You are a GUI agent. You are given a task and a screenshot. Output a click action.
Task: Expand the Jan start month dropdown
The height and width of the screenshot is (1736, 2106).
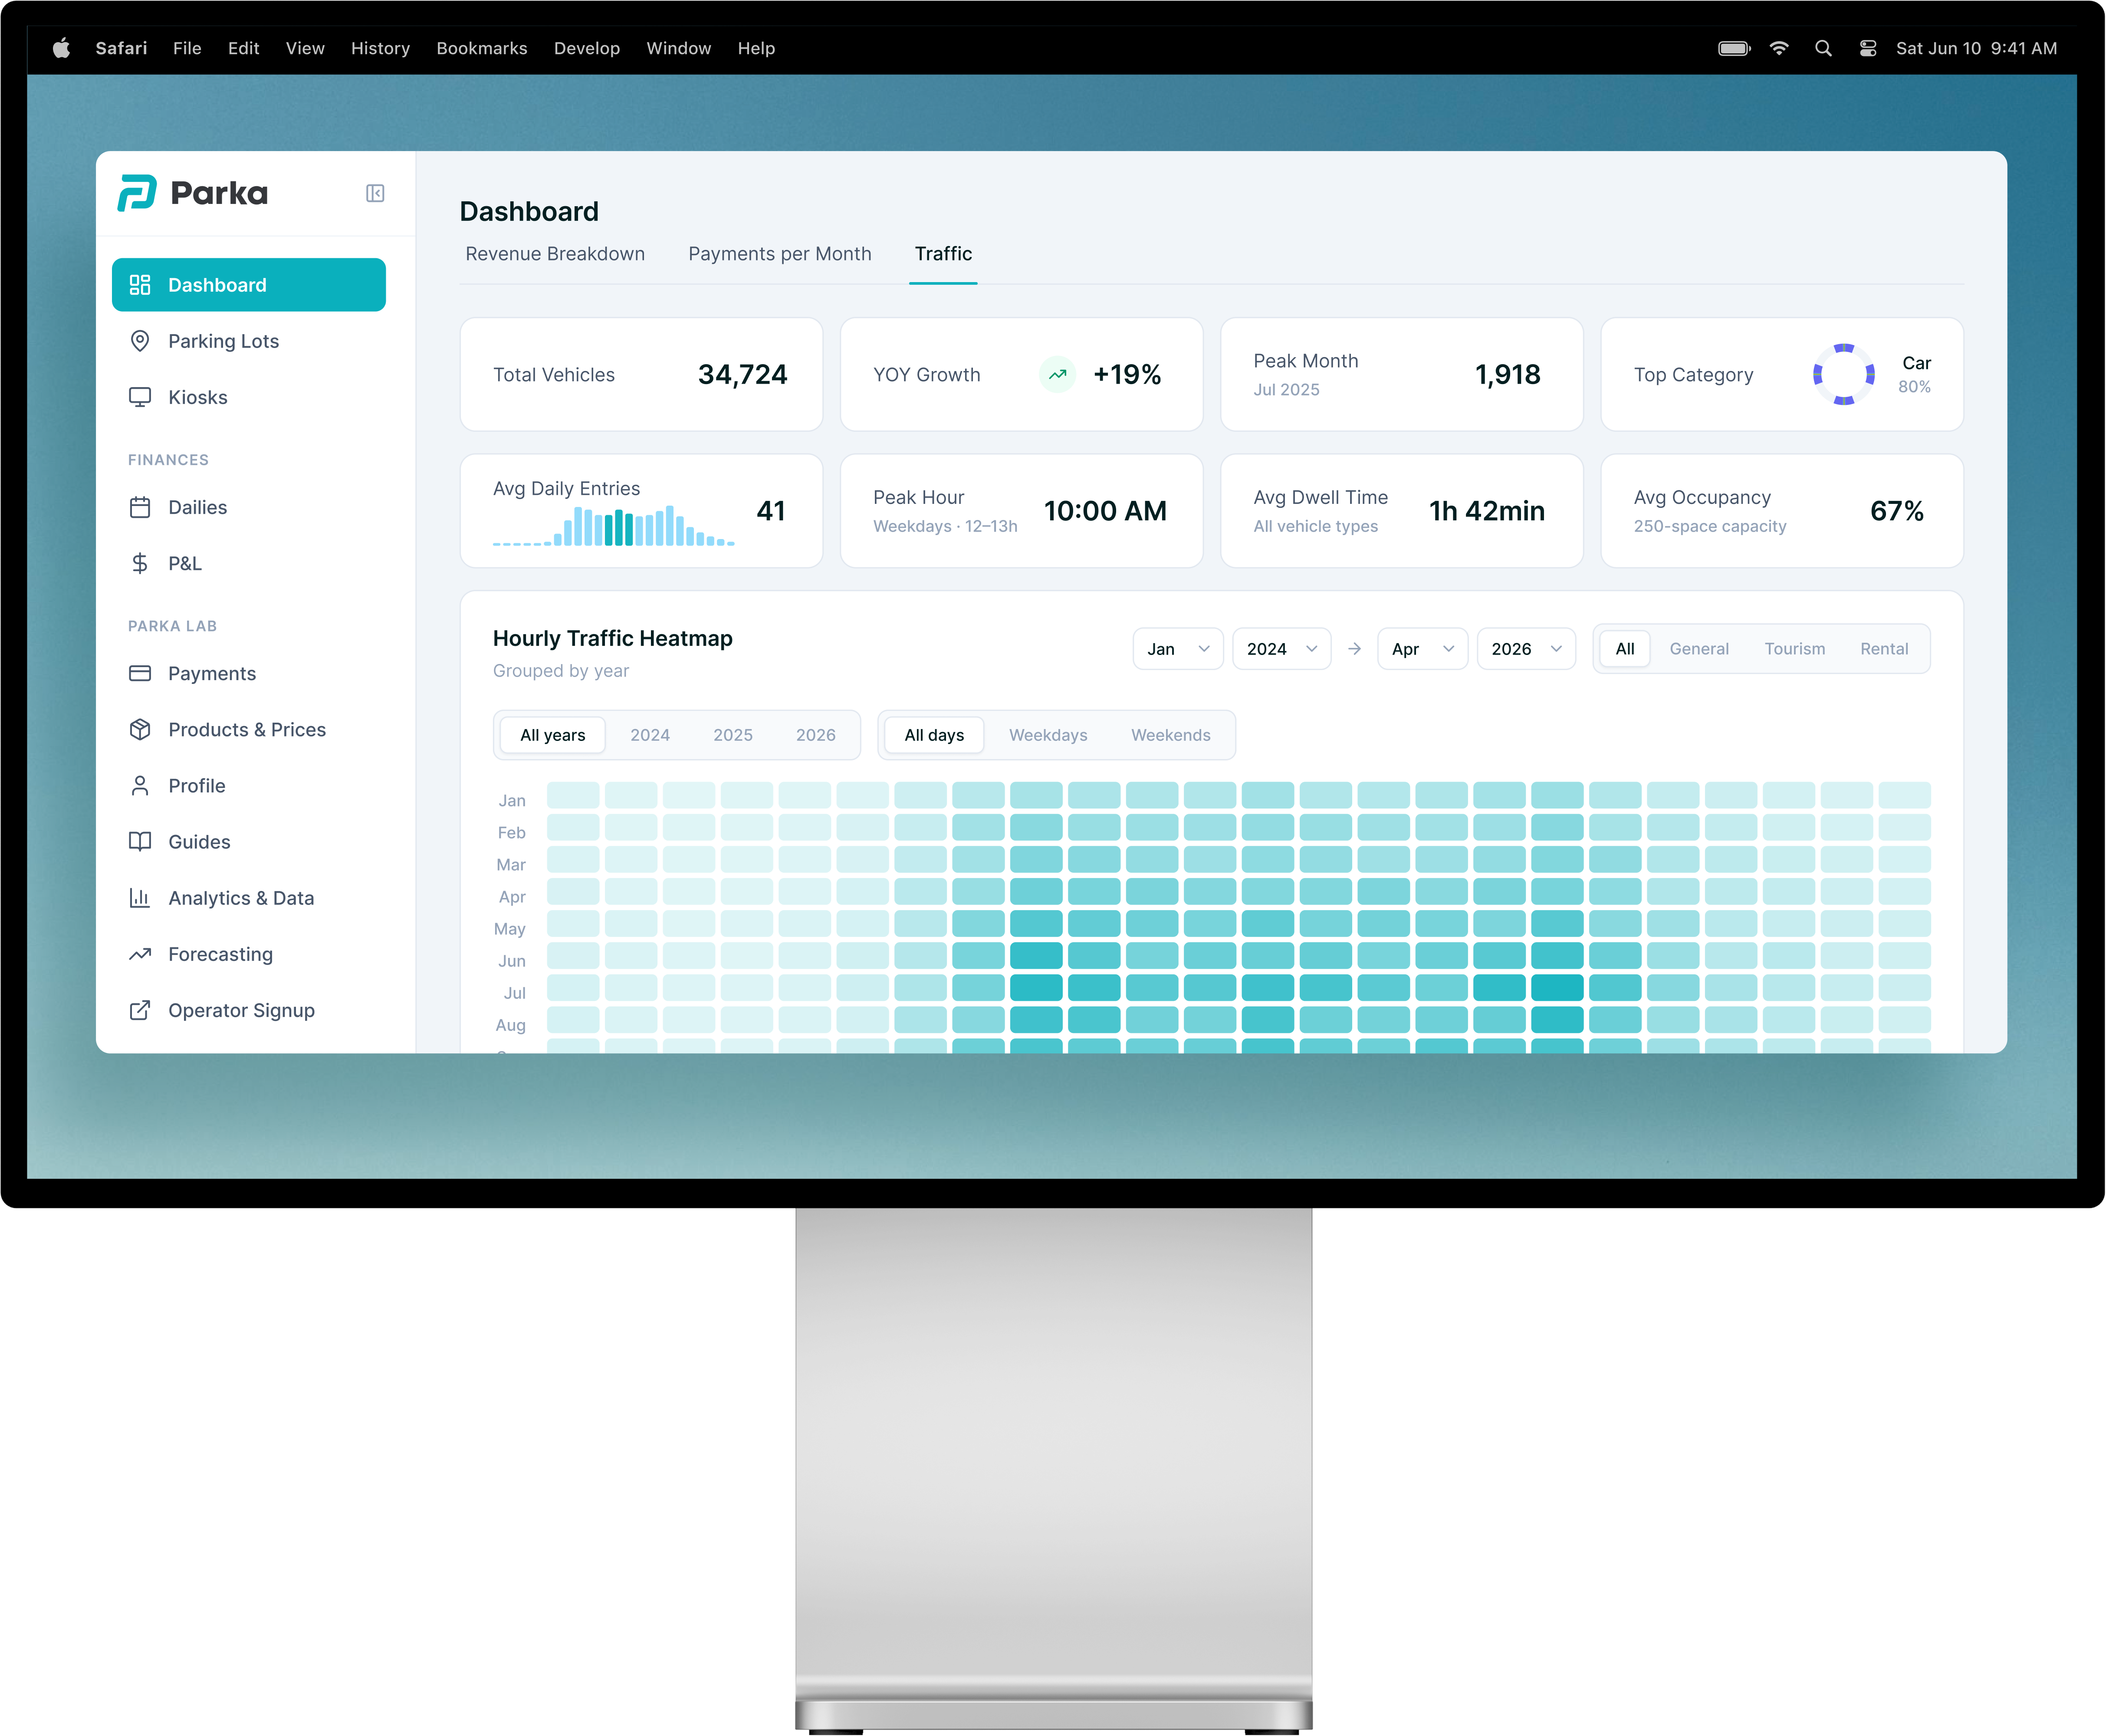coord(1178,649)
